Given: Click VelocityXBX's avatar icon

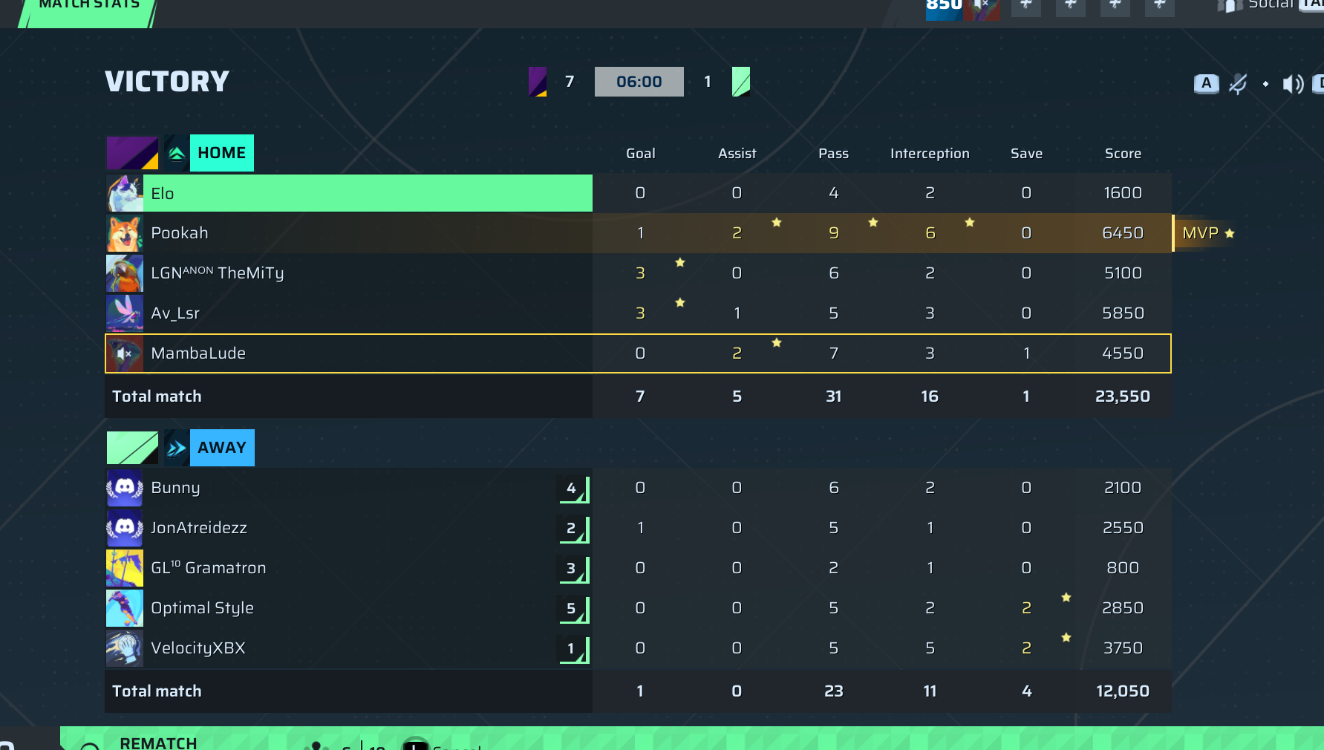Looking at the screenshot, I should point(125,648).
